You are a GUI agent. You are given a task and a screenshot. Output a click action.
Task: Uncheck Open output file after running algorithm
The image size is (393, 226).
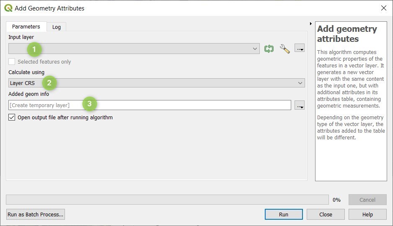click(x=12, y=117)
